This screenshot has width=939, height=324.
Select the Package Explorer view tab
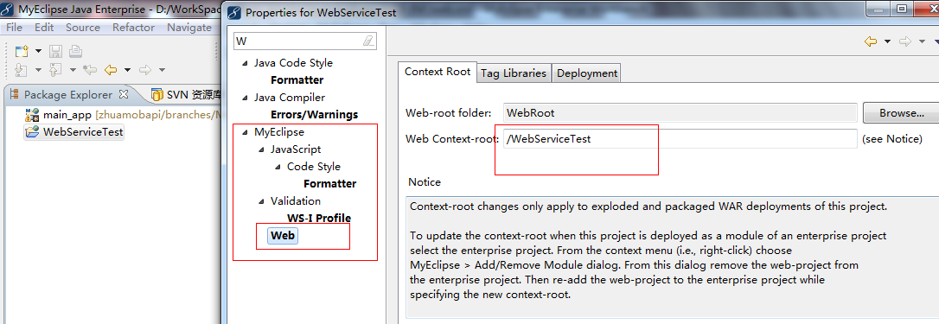[67, 95]
